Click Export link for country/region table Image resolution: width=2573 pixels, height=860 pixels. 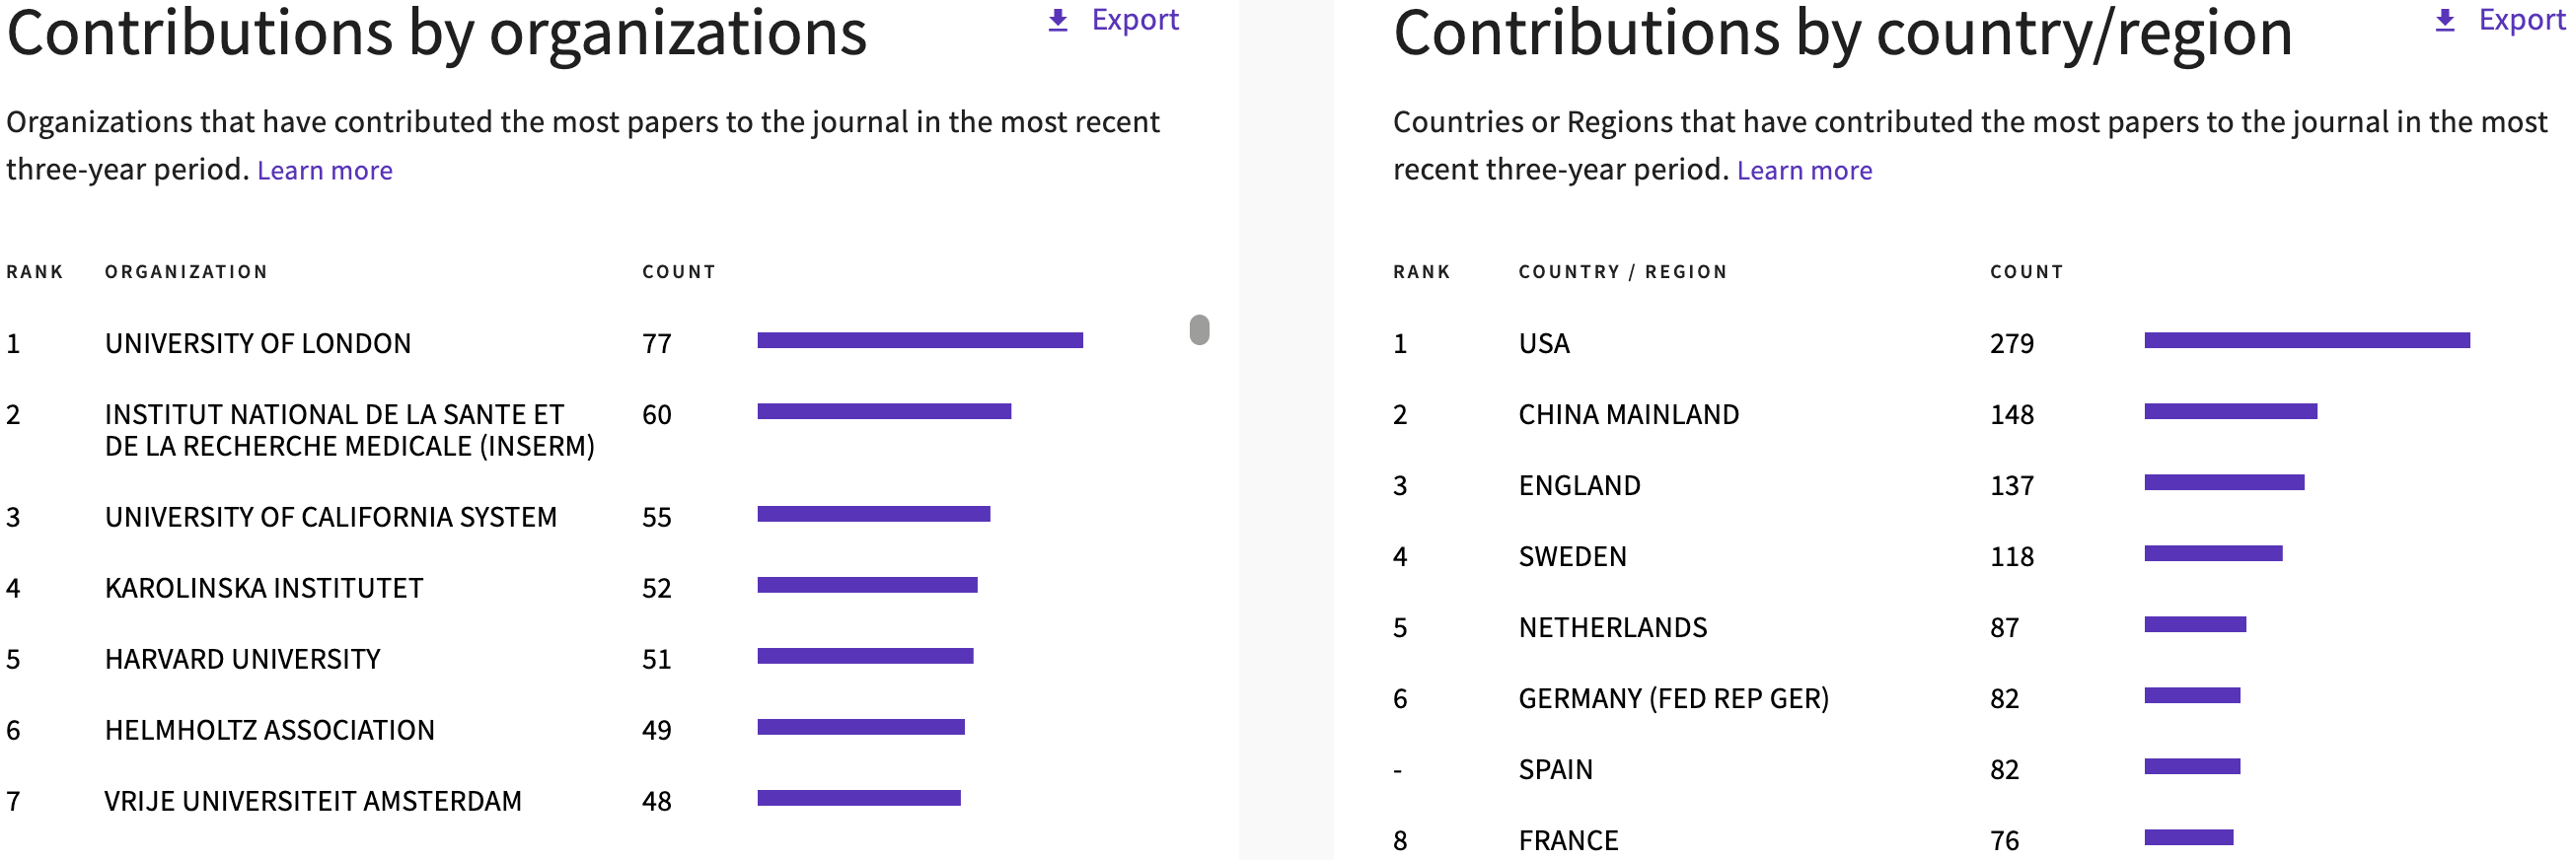[x=2521, y=20]
